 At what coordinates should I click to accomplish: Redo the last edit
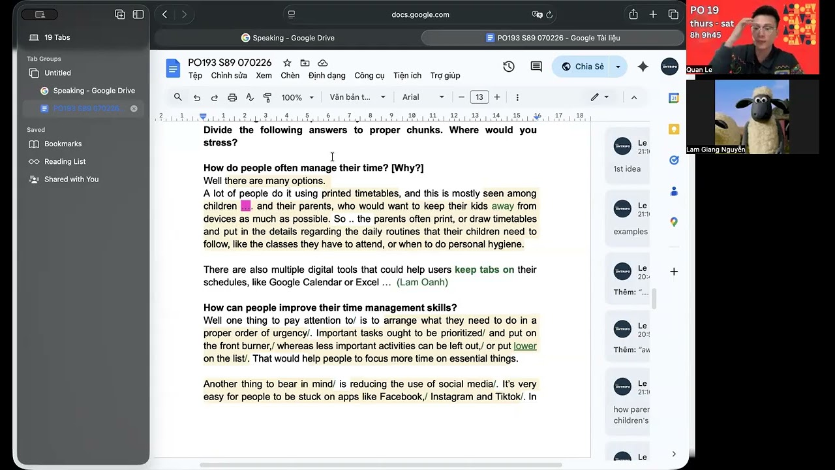[214, 97]
